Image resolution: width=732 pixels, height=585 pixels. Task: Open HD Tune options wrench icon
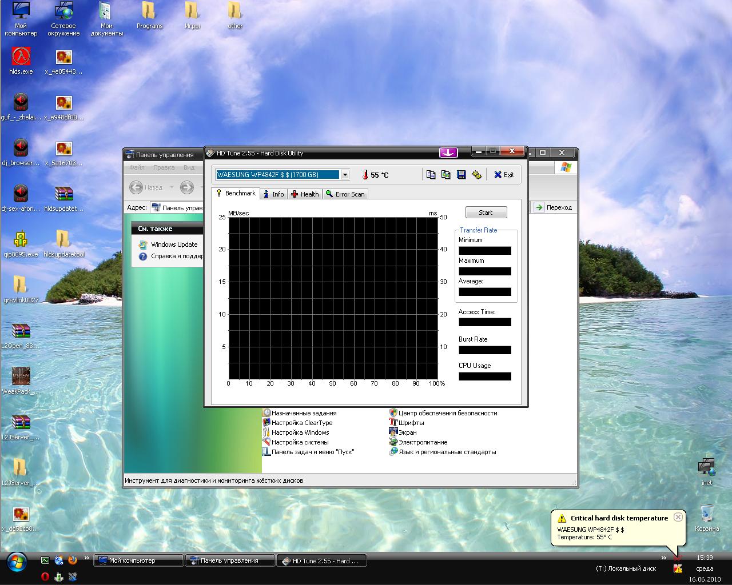pos(476,175)
